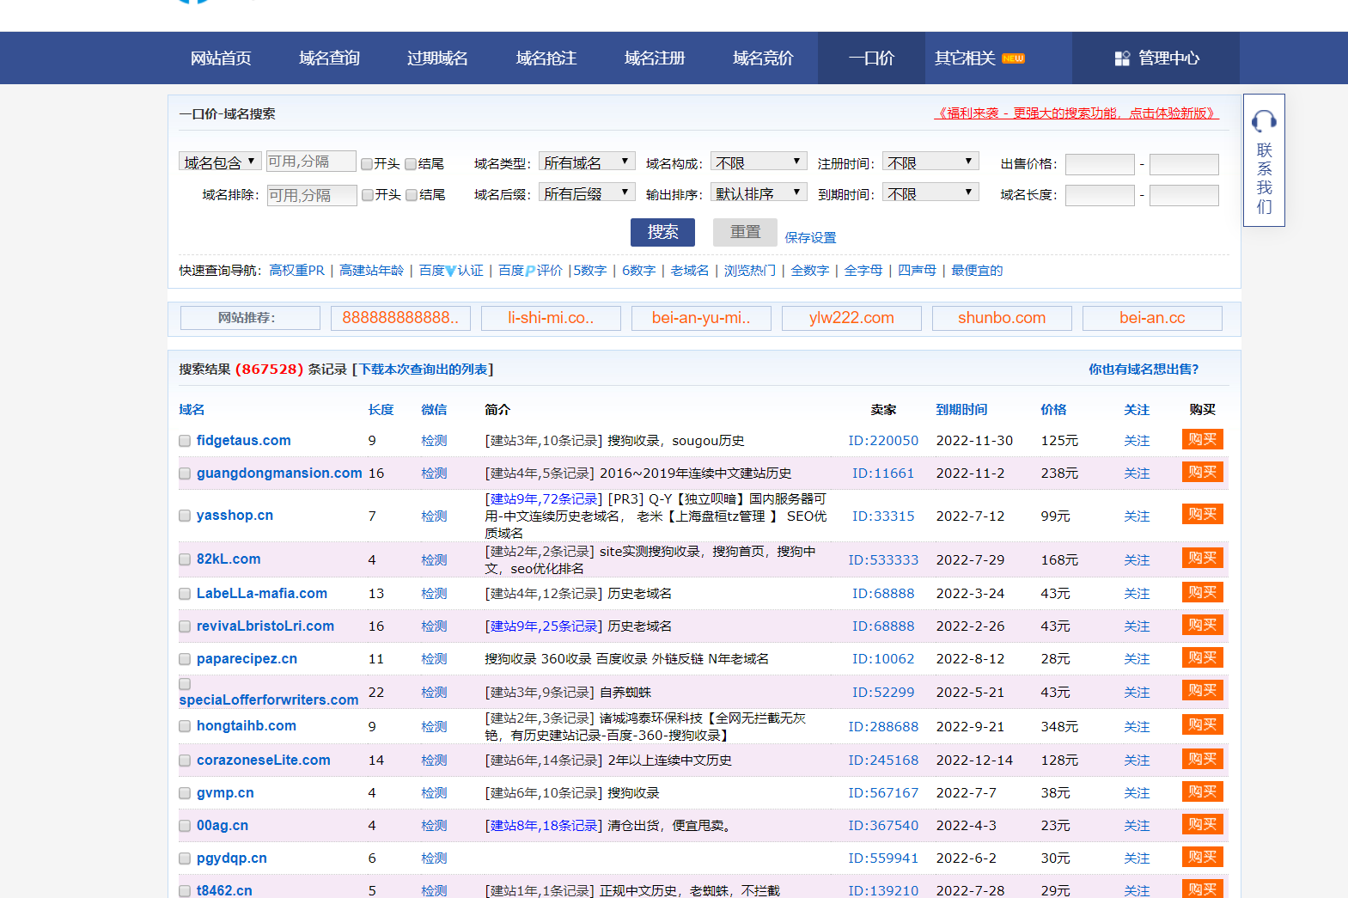Click the 购买 button for gvmp.cn

[x=1202, y=791]
